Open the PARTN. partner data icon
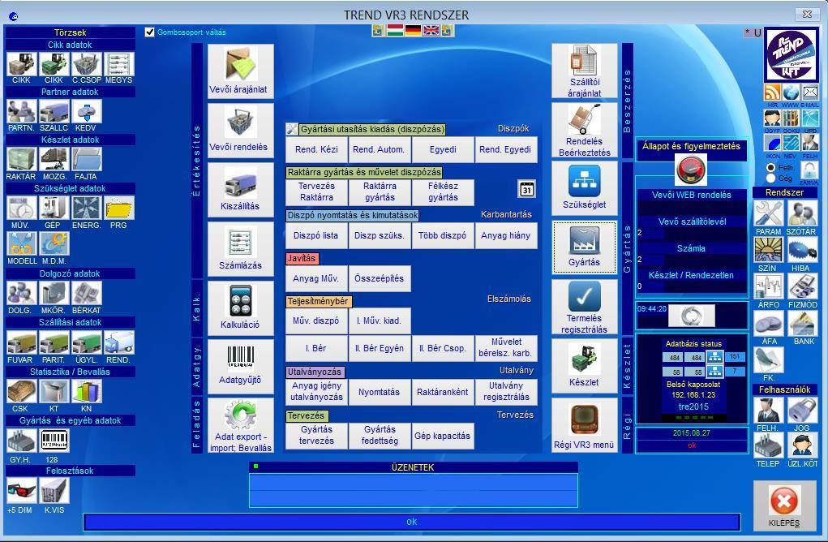The height and width of the screenshot is (542, 828). 22,111
